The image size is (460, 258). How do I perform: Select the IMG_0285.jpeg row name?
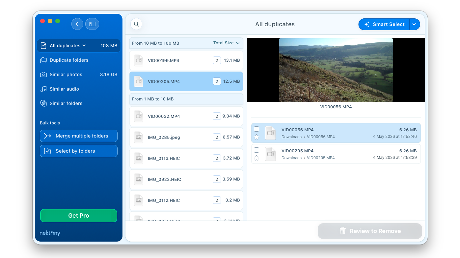click(x=164, y=137)
